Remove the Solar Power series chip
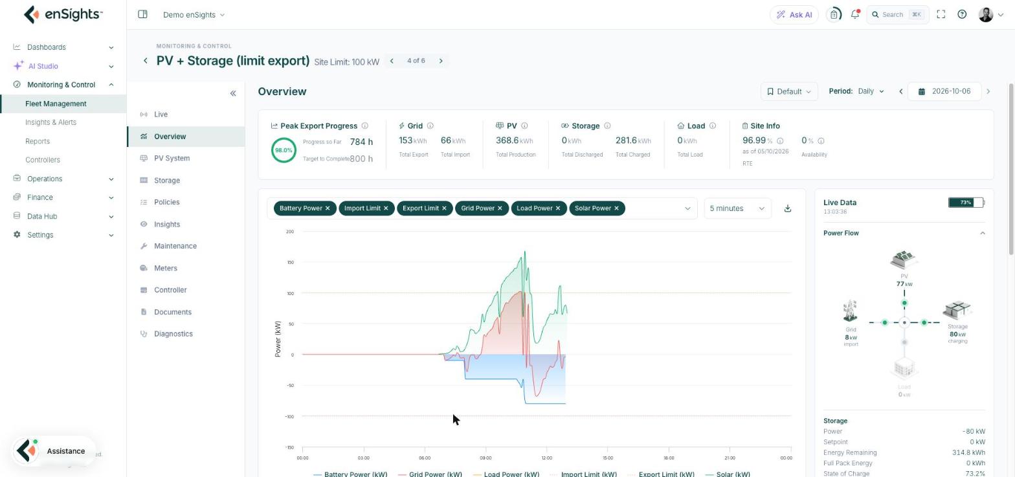Screen dimensions: 1015x477 616,208
